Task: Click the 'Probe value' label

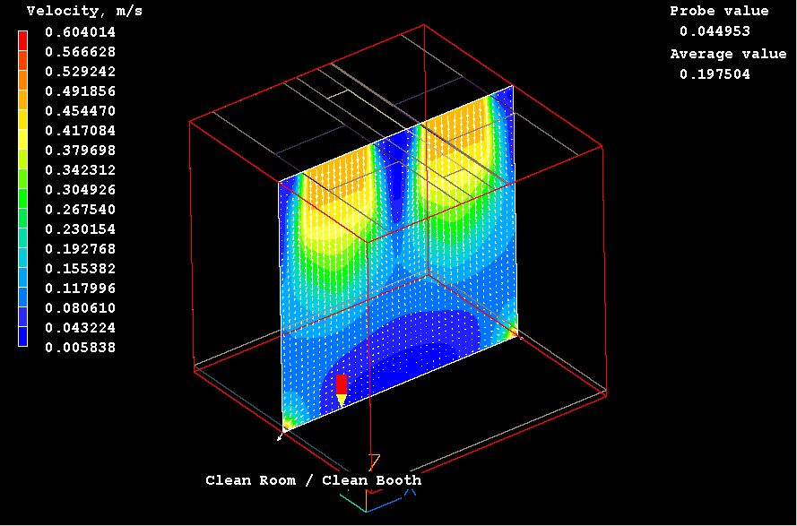Action: pos(719,12)
